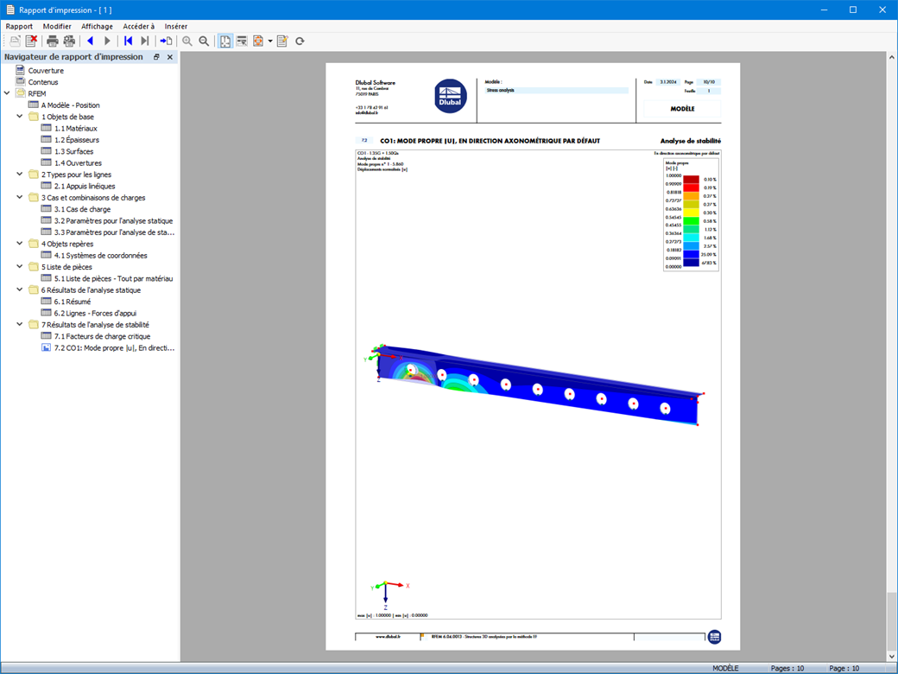This screenshot has height=674, width=898.
Task: Select 2.1 Appuis linéiques item
Action: tap(85, 186)
